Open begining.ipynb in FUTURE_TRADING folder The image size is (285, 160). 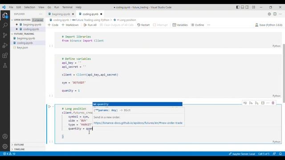pyautogui.click(x=26, y=38)
